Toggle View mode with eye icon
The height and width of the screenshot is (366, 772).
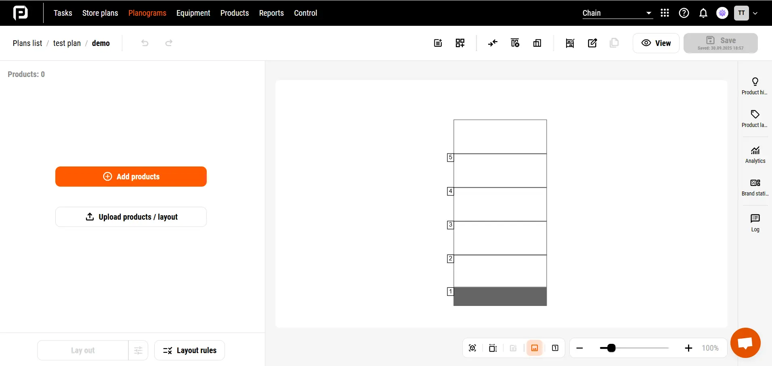point(656,43)
